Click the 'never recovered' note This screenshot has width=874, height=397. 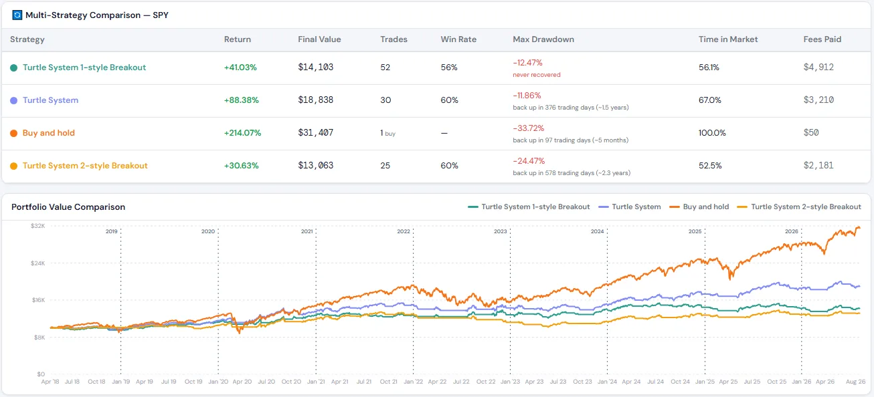click(x=537, y=75)
